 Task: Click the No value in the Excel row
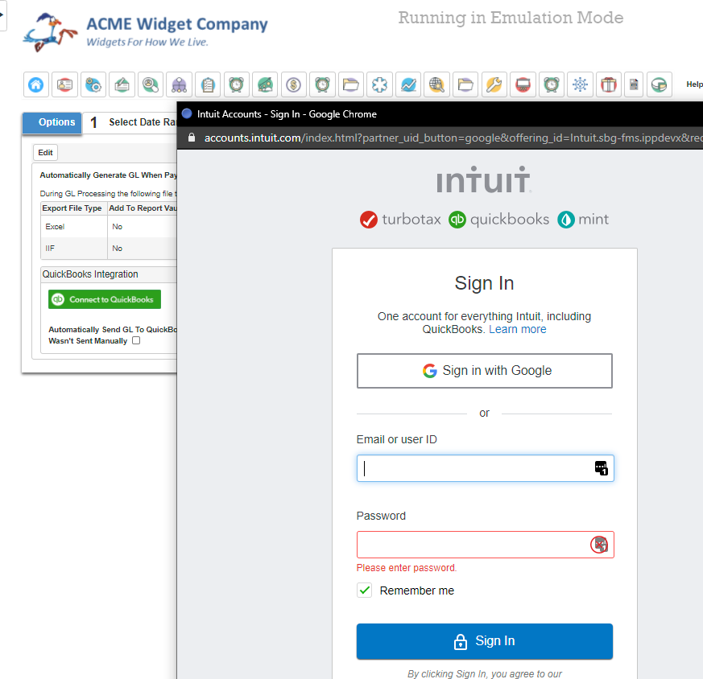pos(117,227)
